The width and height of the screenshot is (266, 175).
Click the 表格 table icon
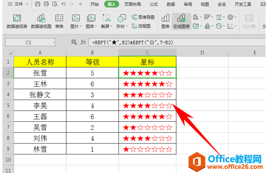(59, 21)
